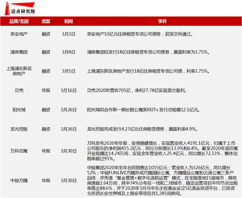The image size is (242, 198).
Task: Click the 中骏集团2020年全年合同销售 event paragraph
Action: pos(162,180)
